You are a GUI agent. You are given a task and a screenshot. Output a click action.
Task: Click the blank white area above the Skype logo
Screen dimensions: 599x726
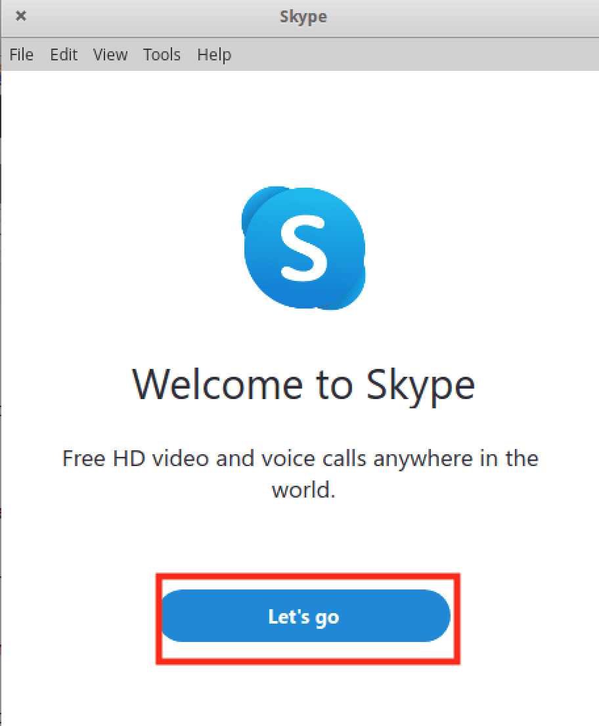[x=302, y=125]
